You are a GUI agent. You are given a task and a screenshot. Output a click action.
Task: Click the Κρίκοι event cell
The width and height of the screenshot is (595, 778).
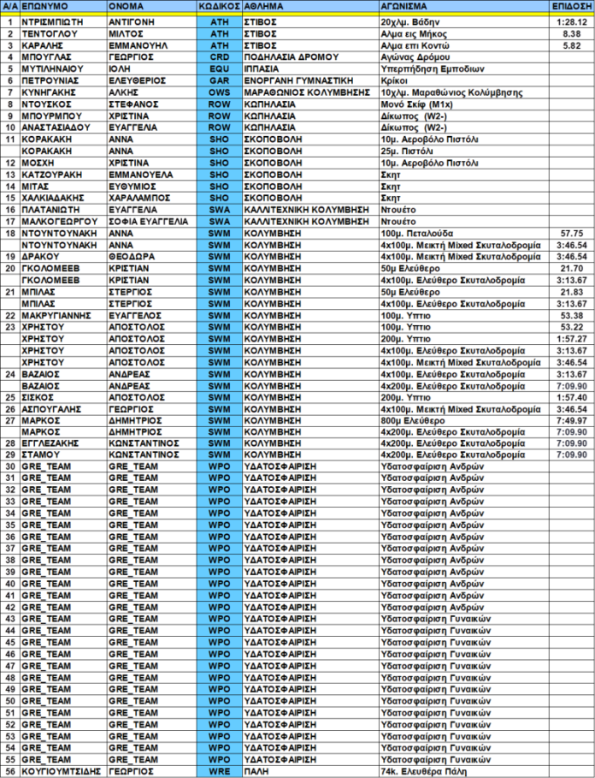tap(396, 80)
